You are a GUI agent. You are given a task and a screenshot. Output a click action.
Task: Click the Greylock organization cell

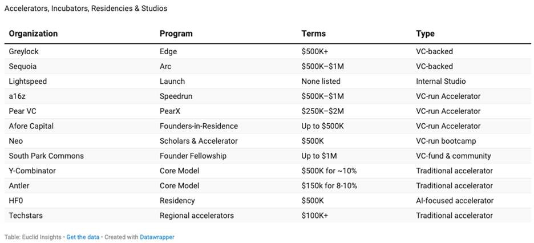pos(24,52)
